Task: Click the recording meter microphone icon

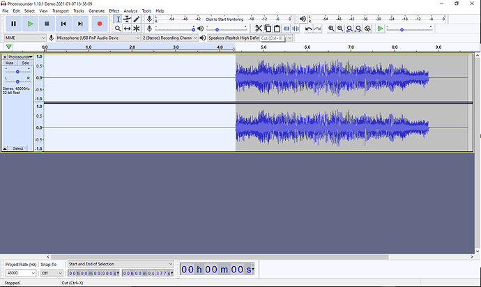Action: click(149, 19)
